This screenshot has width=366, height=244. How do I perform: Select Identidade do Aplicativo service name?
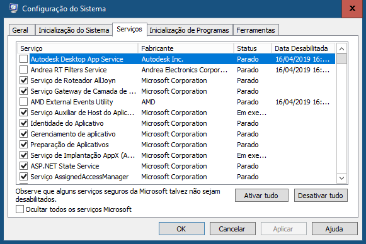pos(67,123)
